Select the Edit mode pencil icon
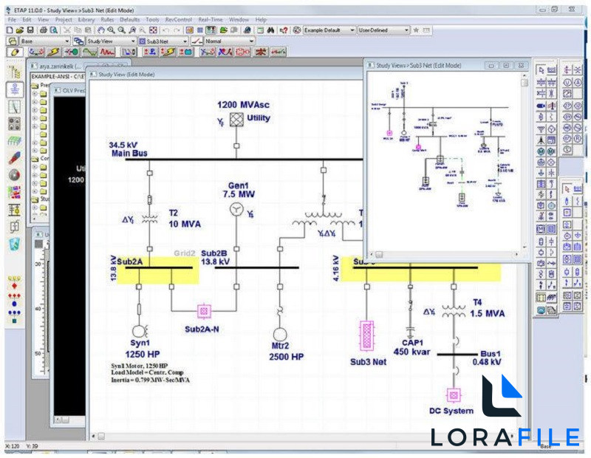The height and width of the screenshot is (458, 591). pyautogui.click(x=15, y=52)
